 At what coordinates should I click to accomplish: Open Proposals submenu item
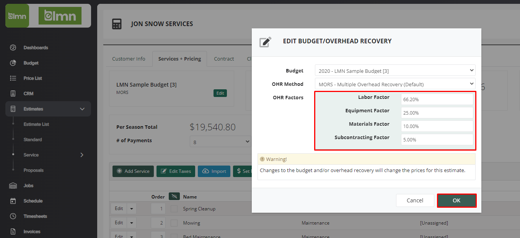(x=33, y=170)
